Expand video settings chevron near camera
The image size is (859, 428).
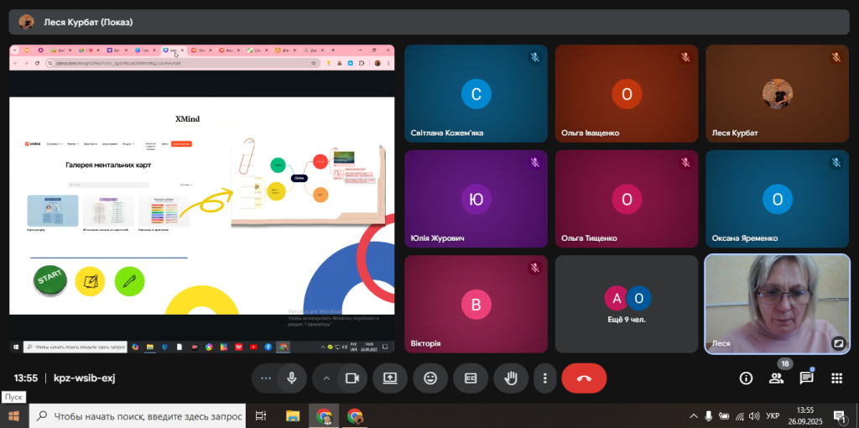coord(326,378)
